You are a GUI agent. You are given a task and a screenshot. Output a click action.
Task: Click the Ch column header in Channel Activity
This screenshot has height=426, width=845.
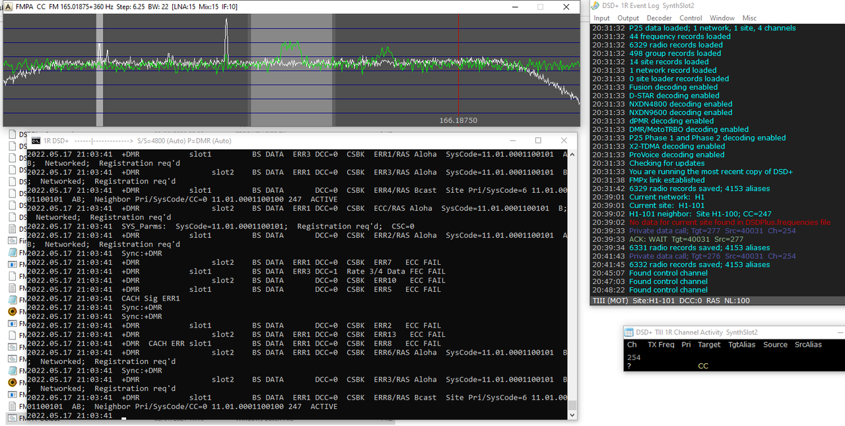click(632, 345)
